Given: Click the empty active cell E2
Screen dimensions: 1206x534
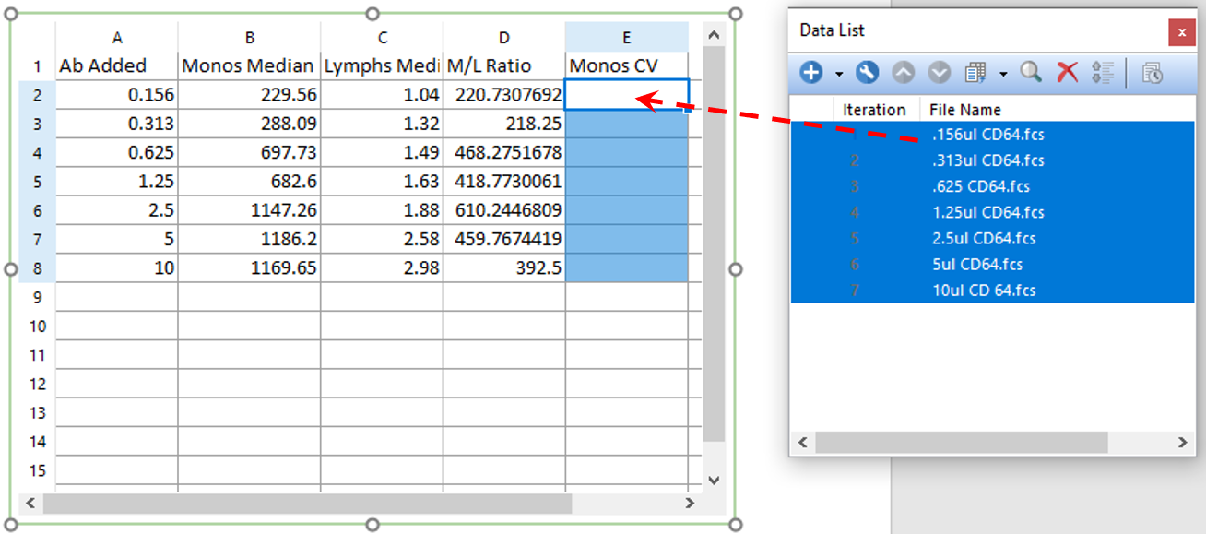Looking at the screenshot, I should (627, 95).
